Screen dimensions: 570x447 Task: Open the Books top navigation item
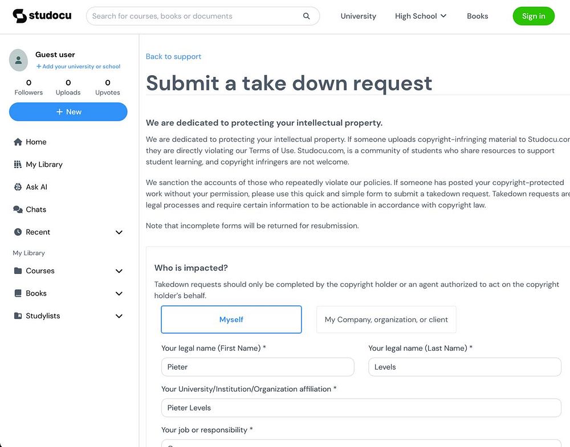pyautogui.click(x=477, y=16)
